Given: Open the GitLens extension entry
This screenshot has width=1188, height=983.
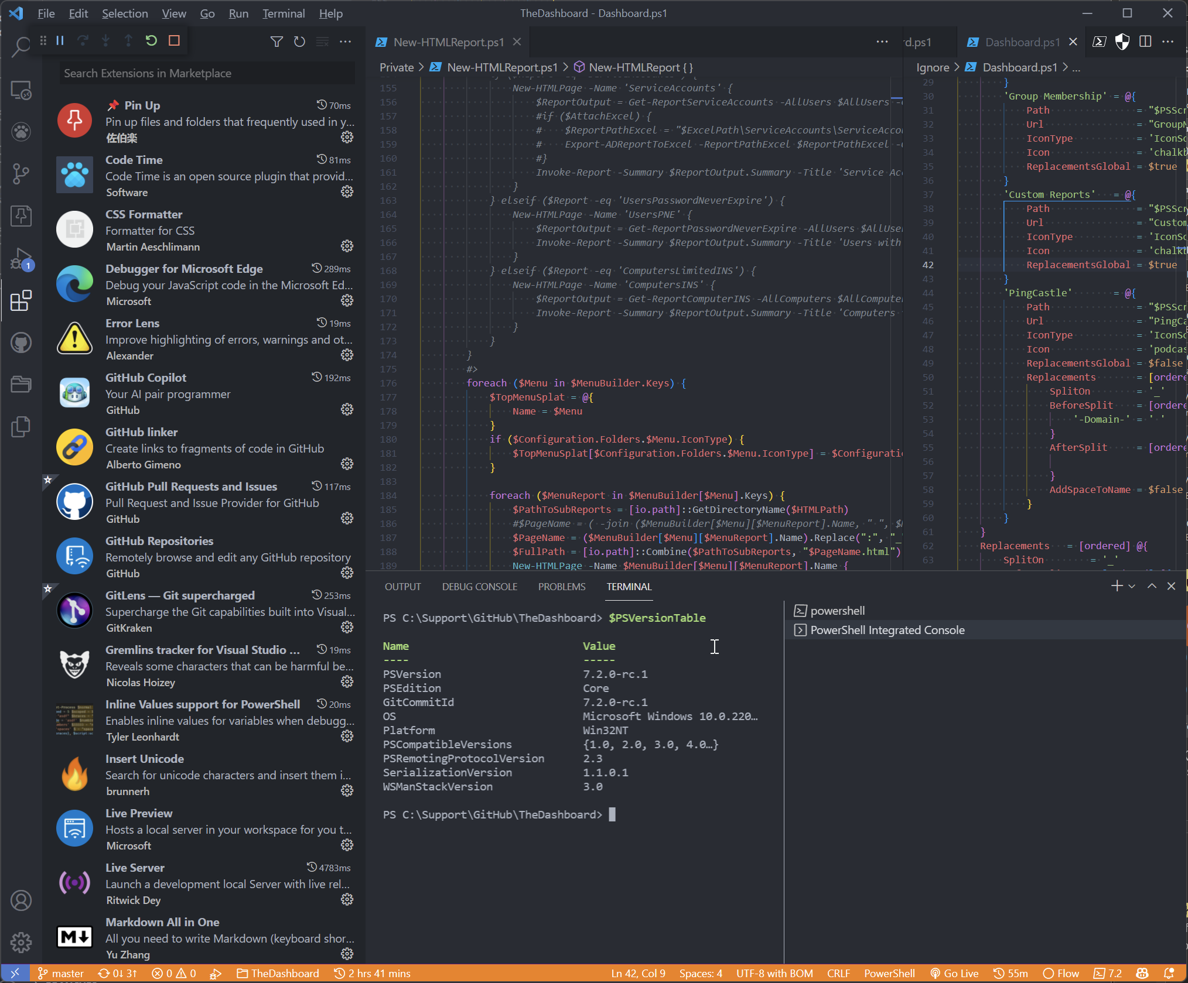Looking at the screenshot, I should pyautogui.click(x=204, y=611).
